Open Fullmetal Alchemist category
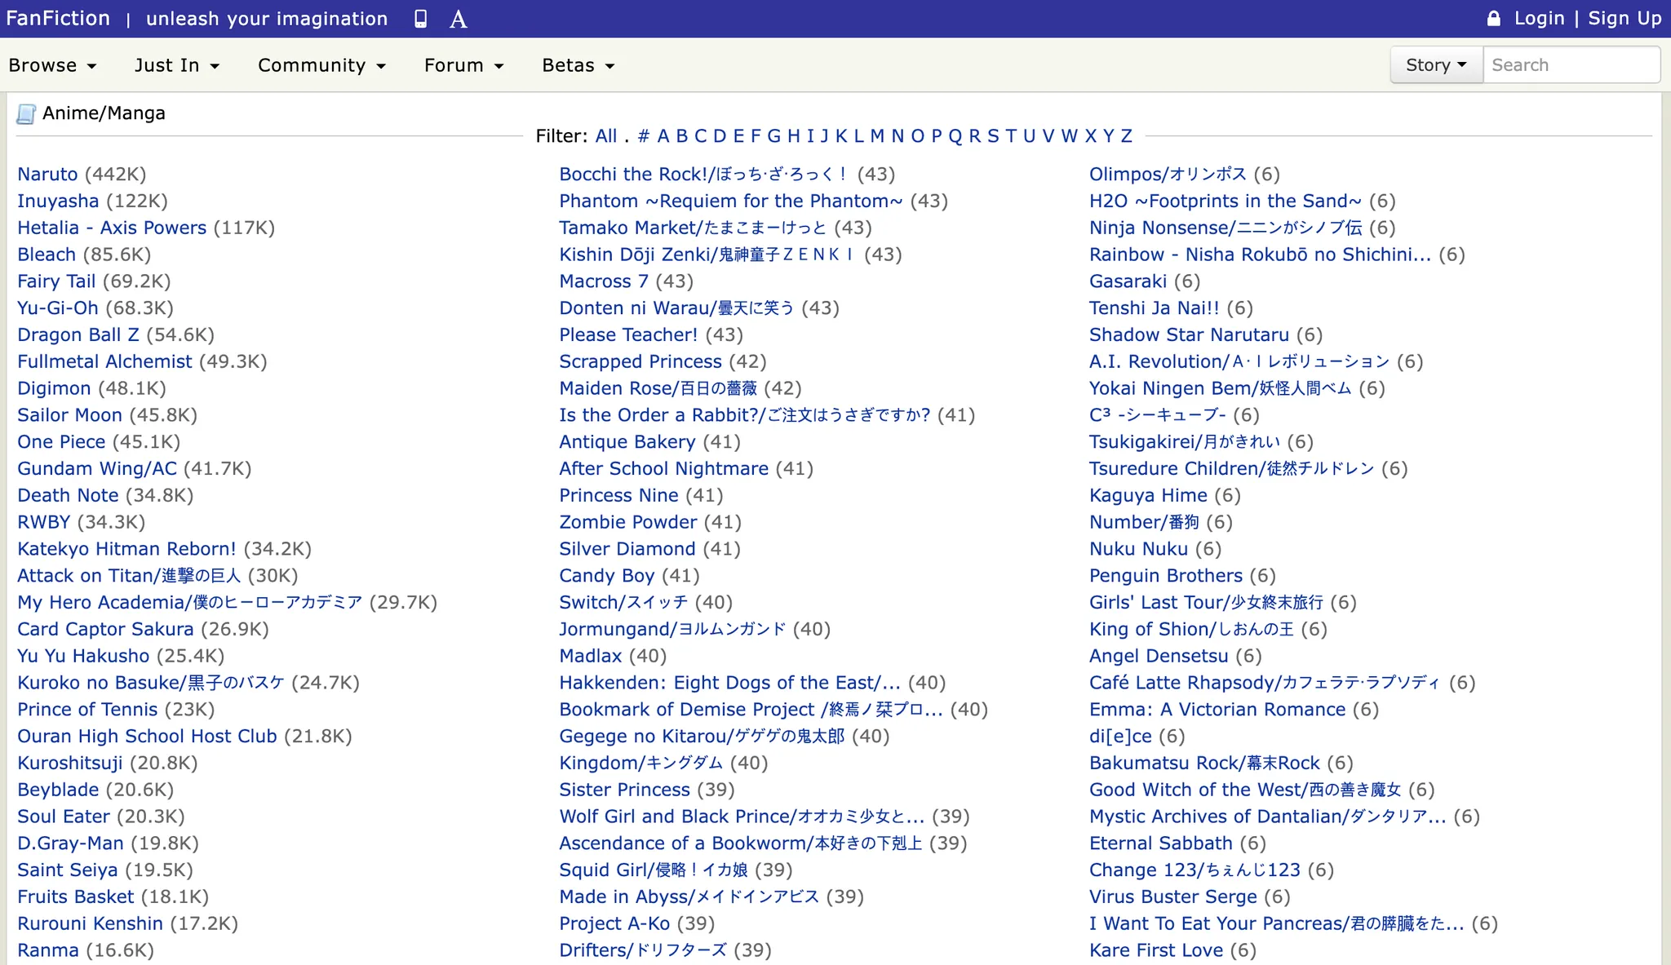 coord(104,361)
